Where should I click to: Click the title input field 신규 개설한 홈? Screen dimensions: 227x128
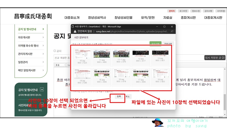62,58
